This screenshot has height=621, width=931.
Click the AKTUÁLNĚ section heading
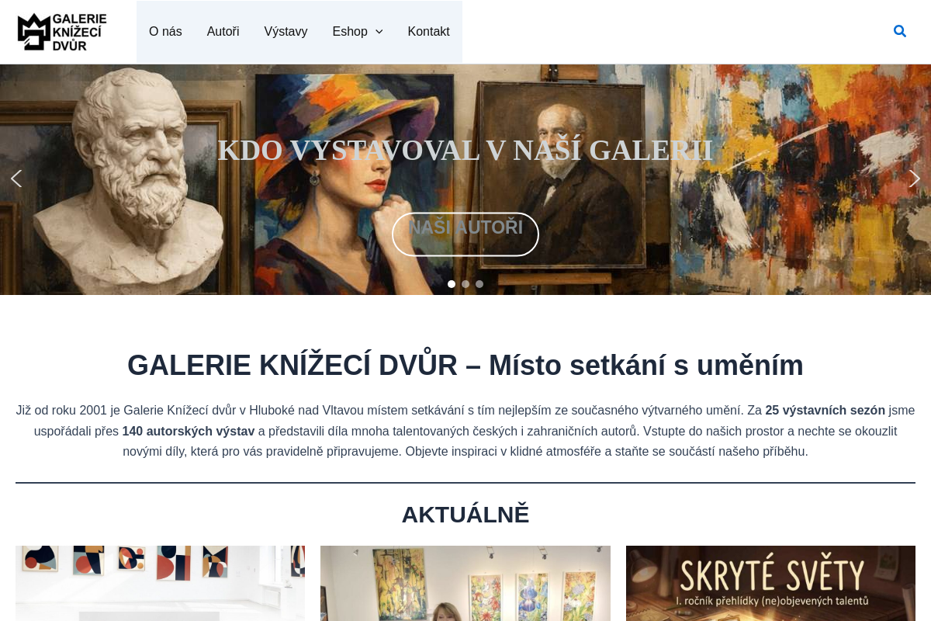465,513
